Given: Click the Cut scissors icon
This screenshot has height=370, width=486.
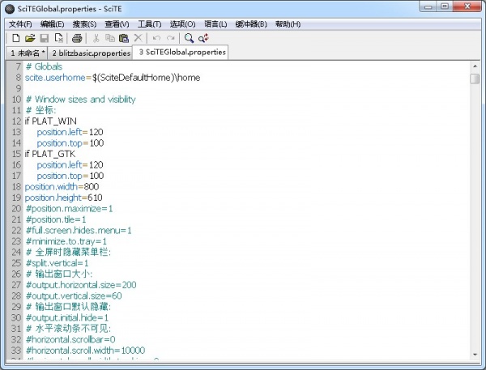Looking at the screenshot, I should click(x=96, y=38).
